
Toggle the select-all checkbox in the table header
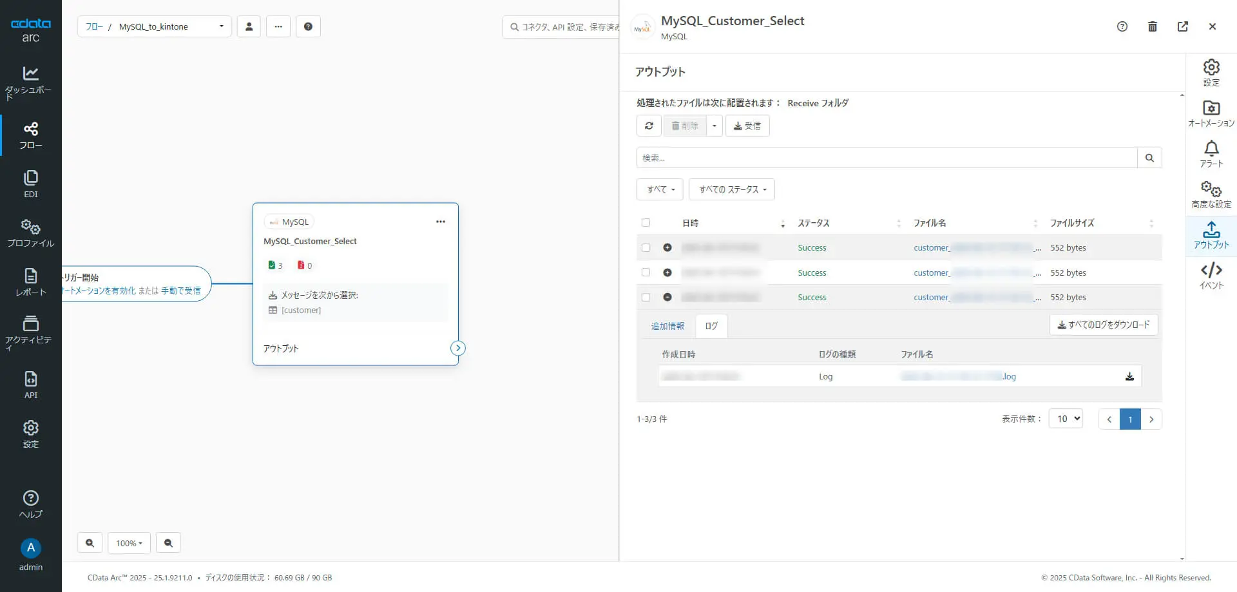[646, 223]
